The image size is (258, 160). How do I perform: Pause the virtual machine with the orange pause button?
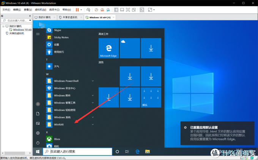tap(77, 10)
